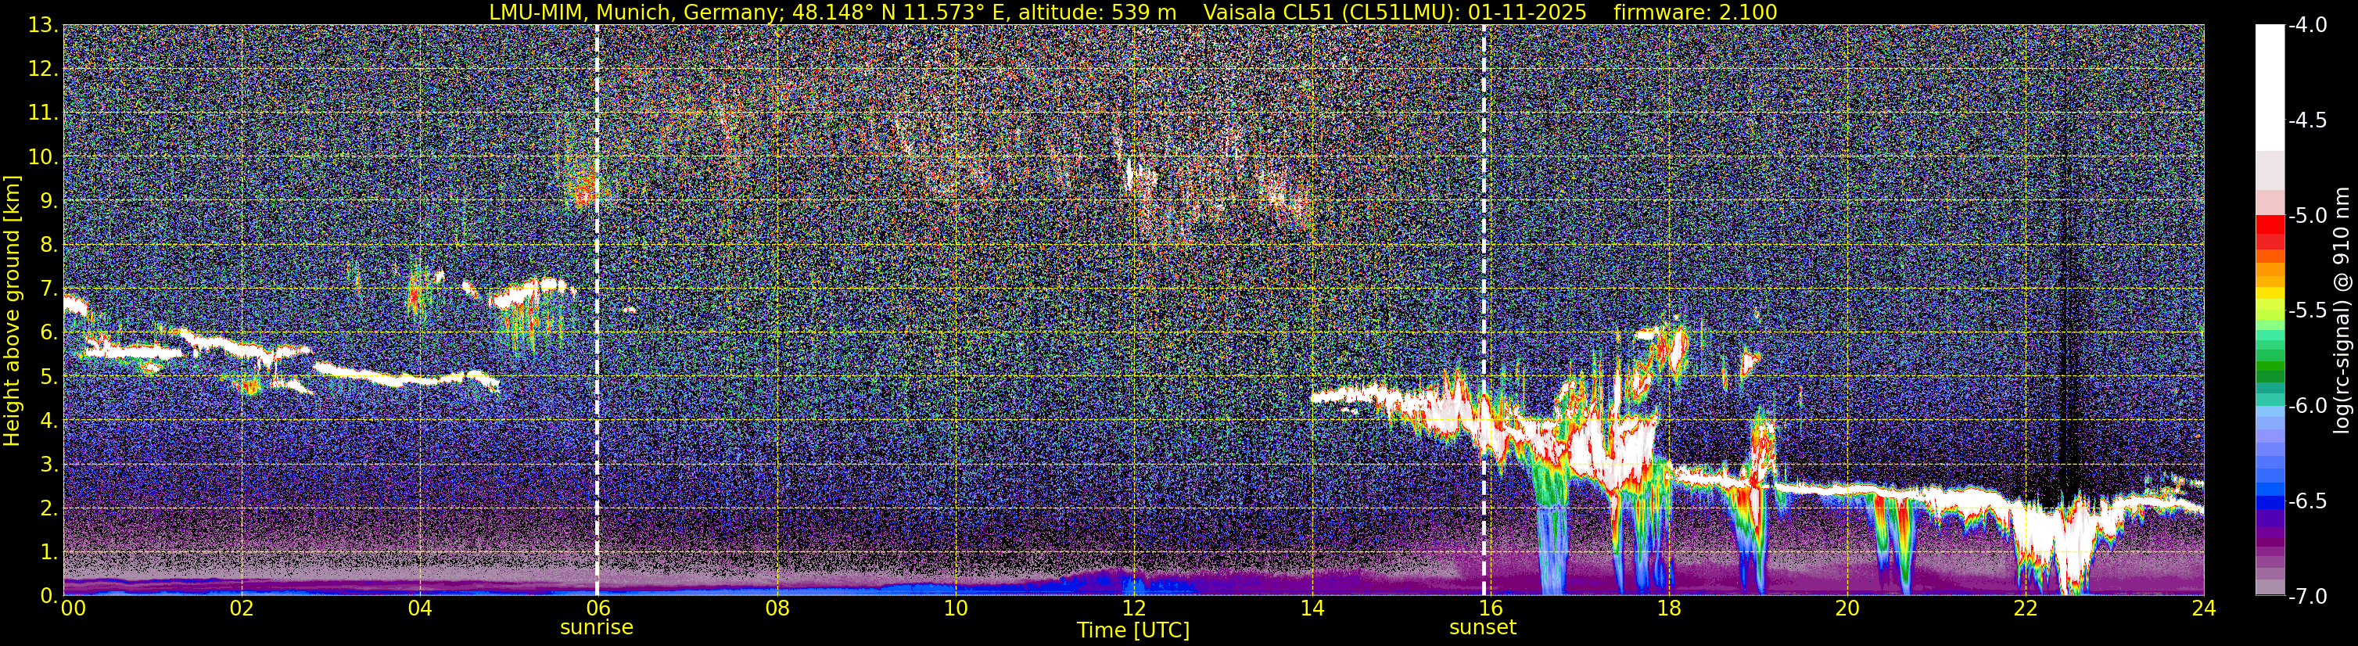The height and width of the screenshot is (646, 2358).
Task: Click the 'sunrise' label below the time axis
Action: tap(597, 628)
